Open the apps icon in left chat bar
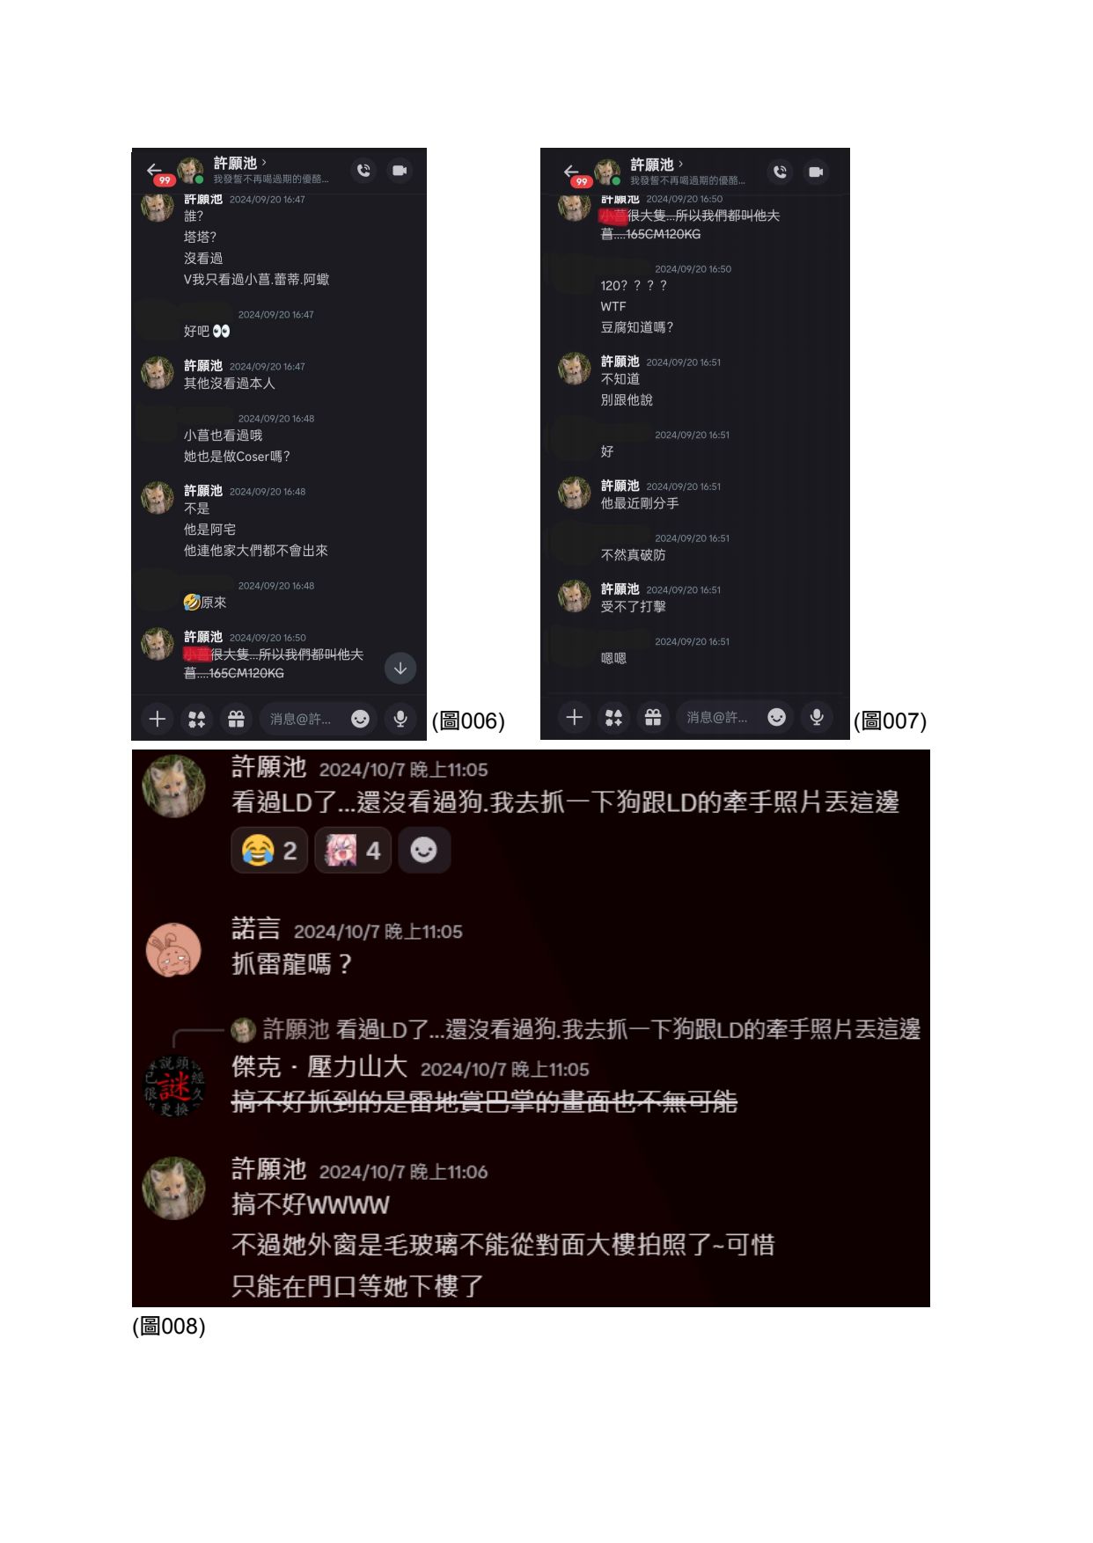The height and width of the screenshot is (1543, 1093). (x=197, y=719)
